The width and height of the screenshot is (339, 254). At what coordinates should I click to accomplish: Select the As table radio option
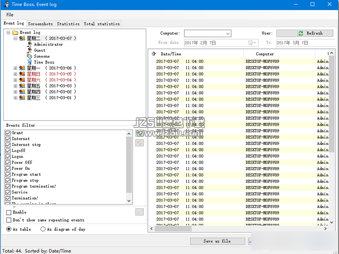click(9, 229)
